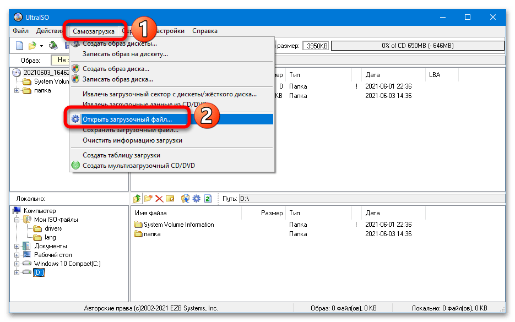Choose Открыть загрузочный файл… menu entry

(x=172, y=119)
